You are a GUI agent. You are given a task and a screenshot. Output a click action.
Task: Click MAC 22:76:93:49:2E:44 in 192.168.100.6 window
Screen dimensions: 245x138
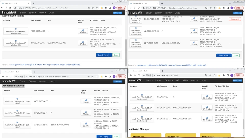[x=163, y=97]
